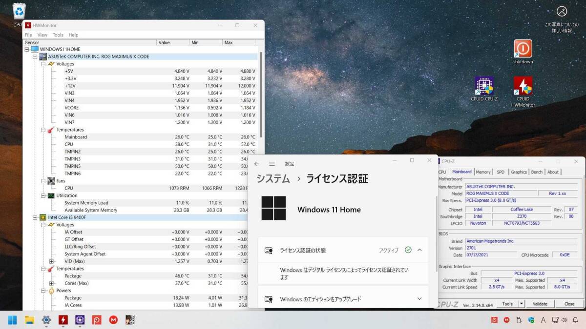Screen dimensions: 586x329
Task: Click the Fans icon in HWMonitor
Action: click(51, 181)
